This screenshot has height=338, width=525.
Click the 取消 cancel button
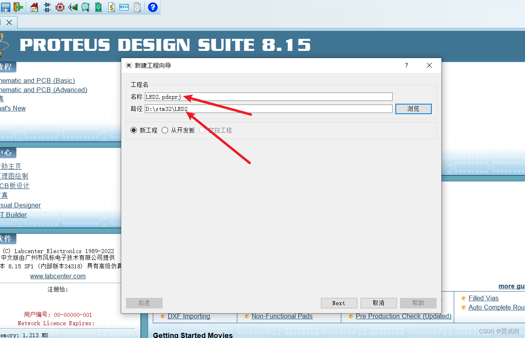(379, 303)
